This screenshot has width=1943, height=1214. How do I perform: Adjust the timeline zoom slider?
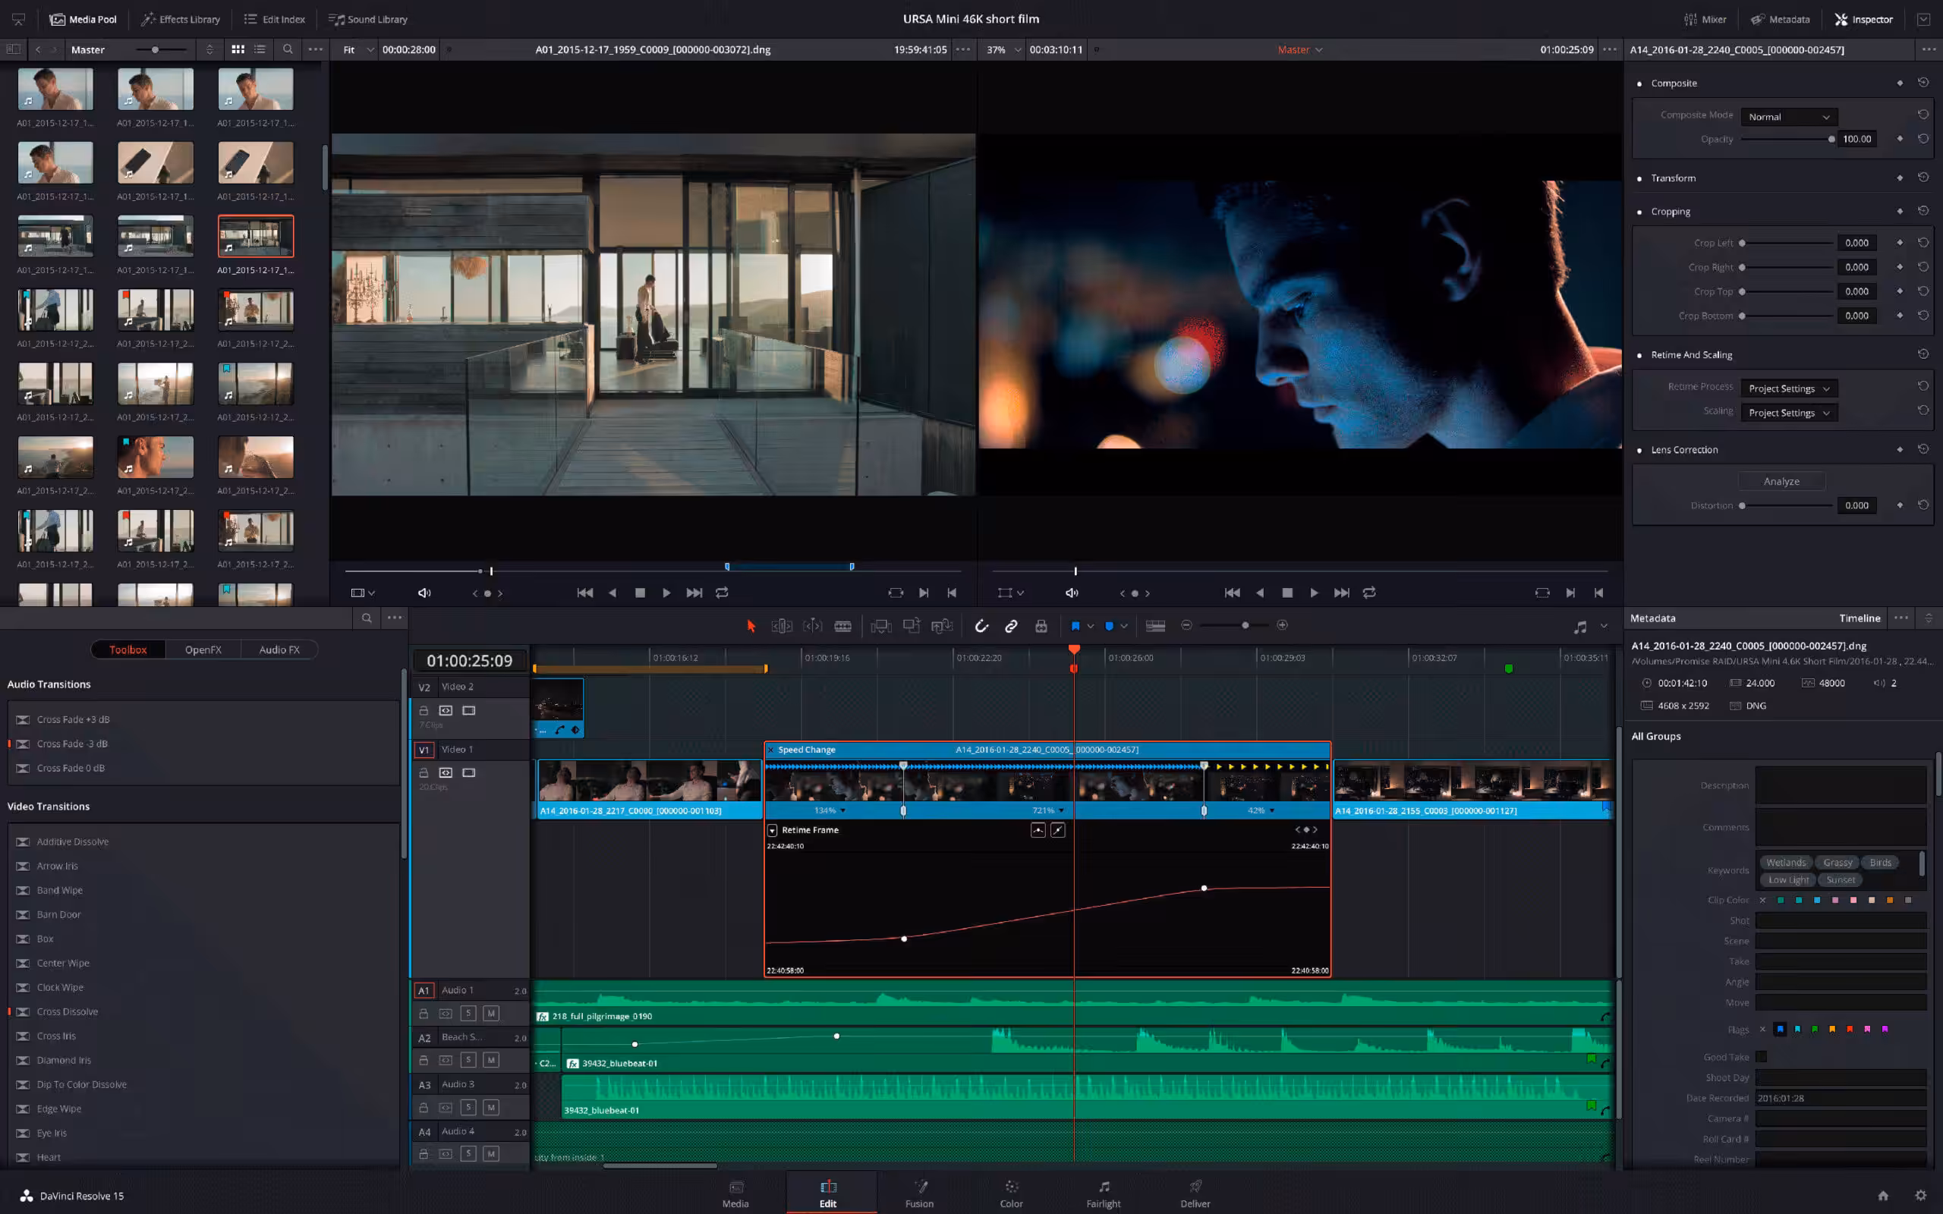[1234, 624]
